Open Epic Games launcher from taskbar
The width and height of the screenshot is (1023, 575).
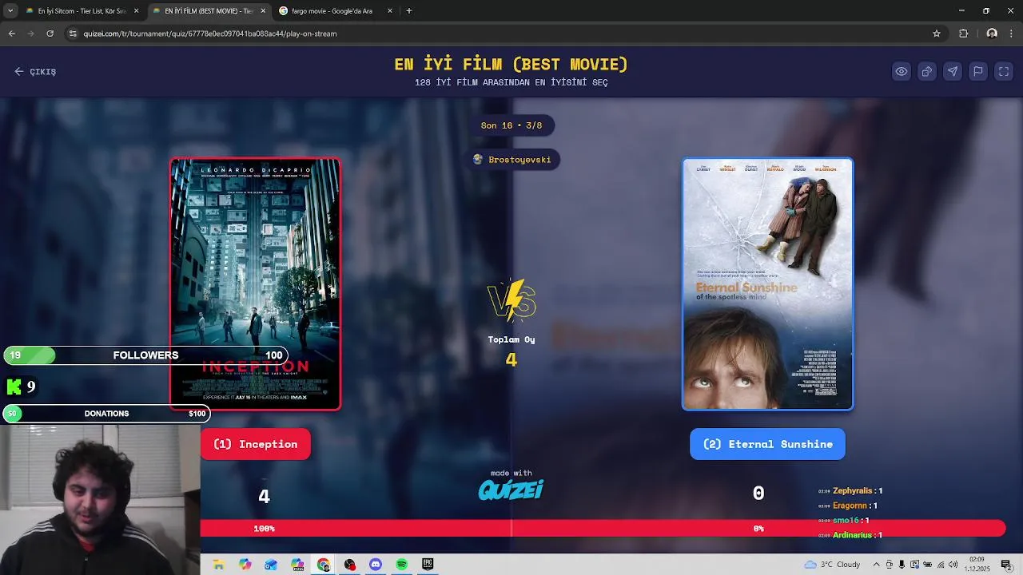(428, 565)
